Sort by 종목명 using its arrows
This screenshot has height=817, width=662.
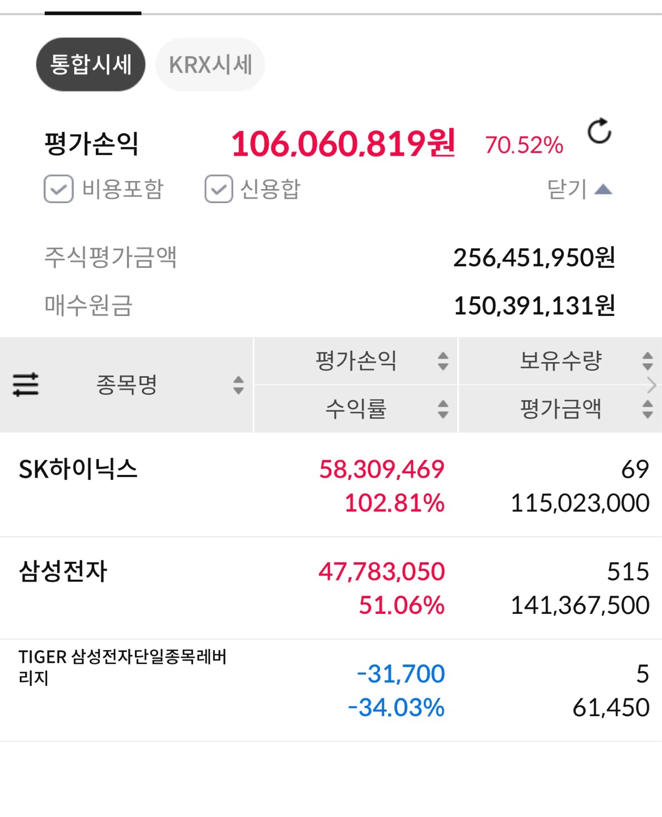point(238,385)
